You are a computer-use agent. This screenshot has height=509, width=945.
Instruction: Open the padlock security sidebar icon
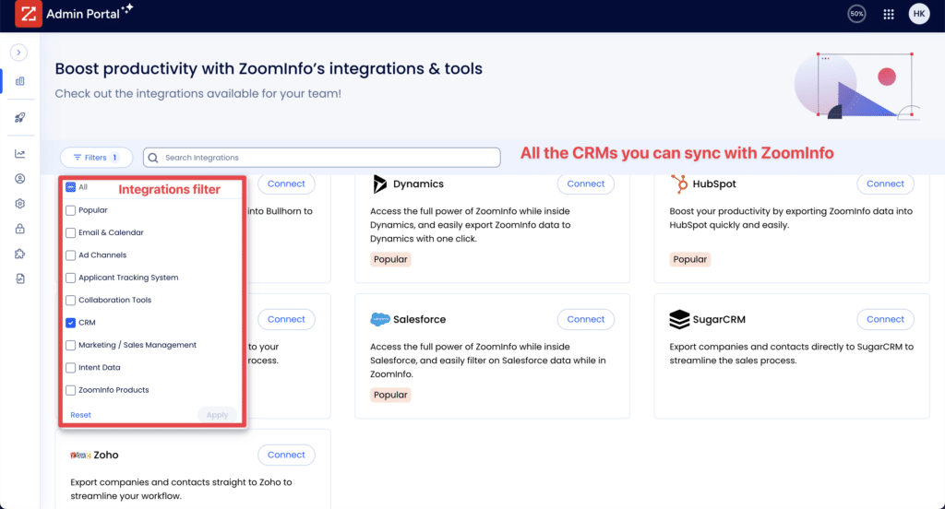click(x=20, y=229)
